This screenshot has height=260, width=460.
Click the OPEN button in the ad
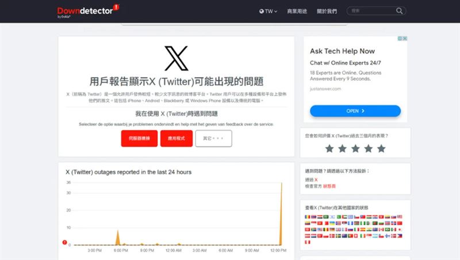click(355, 111)
